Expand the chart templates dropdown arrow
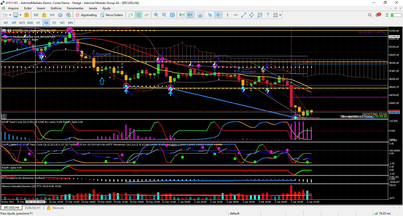403x216 pixels. [20, 15]
